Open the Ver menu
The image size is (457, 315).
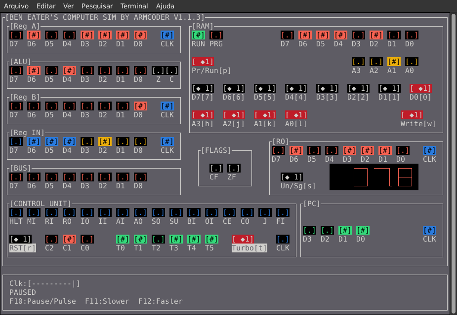pyautogui.click(x=69, y=6)
